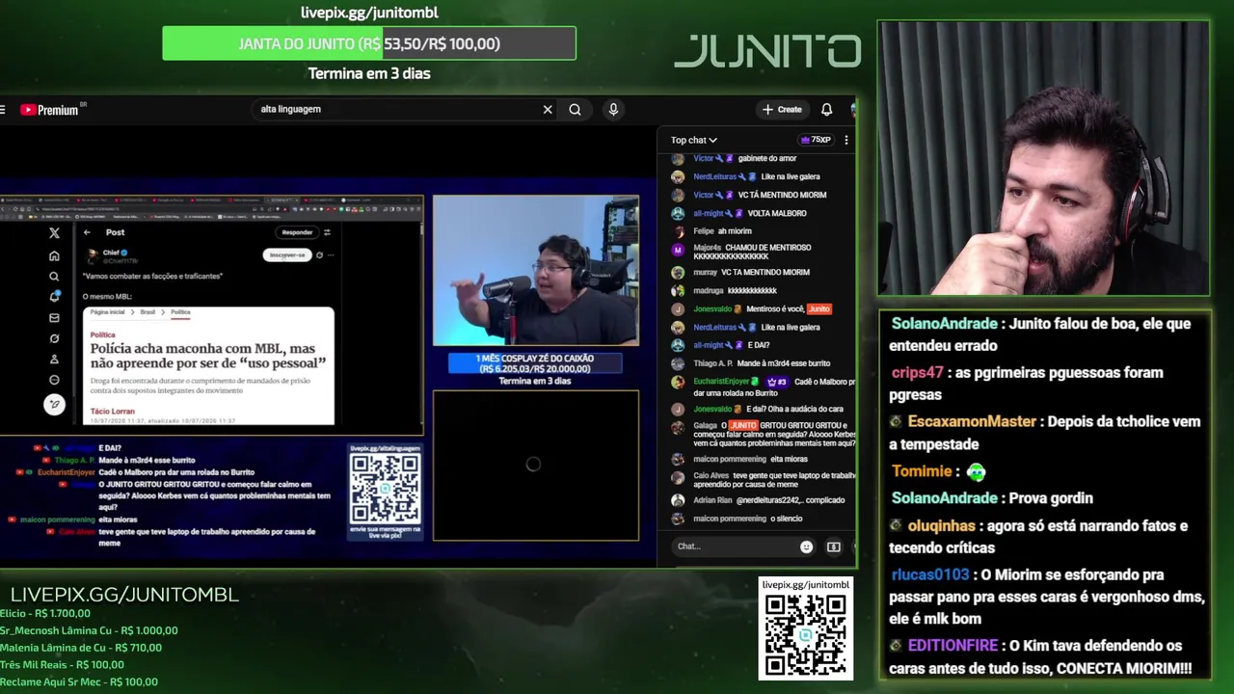This screenshot has width=1234, height=694.
Task: Click madruga's 'kkkkkkkkkkkkk' message
Action: pyautogui.click(x=752, y=290)
